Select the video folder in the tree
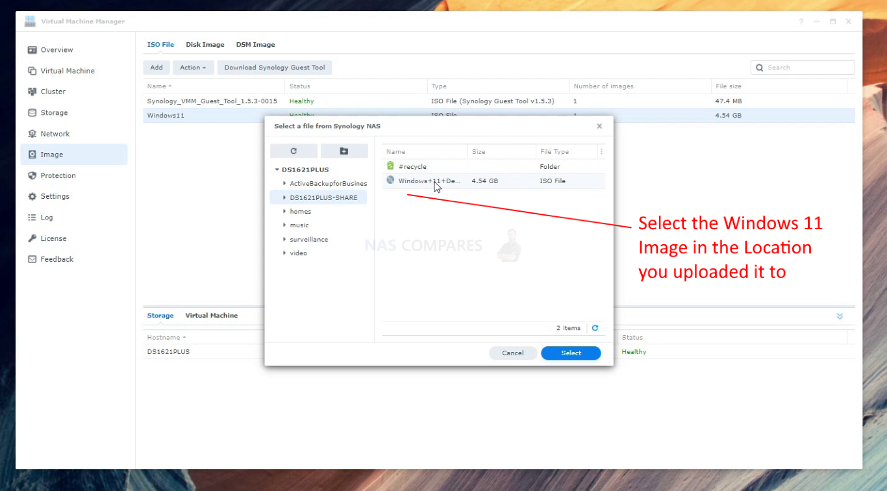887x491 pixels. (299, 253)
